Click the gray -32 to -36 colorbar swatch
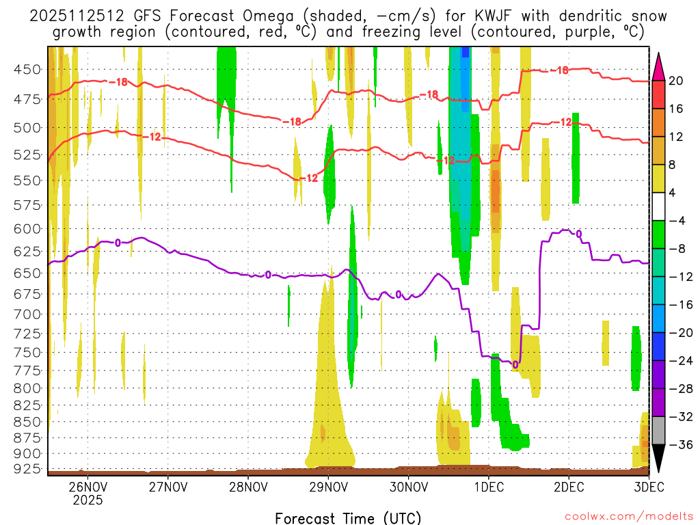Viewport: 700px width, 525px height. point(658,431)
